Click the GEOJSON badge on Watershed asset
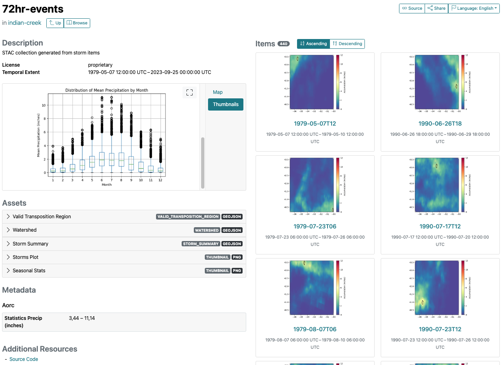This screenshot has width=501, height=365. coord(232,230)
